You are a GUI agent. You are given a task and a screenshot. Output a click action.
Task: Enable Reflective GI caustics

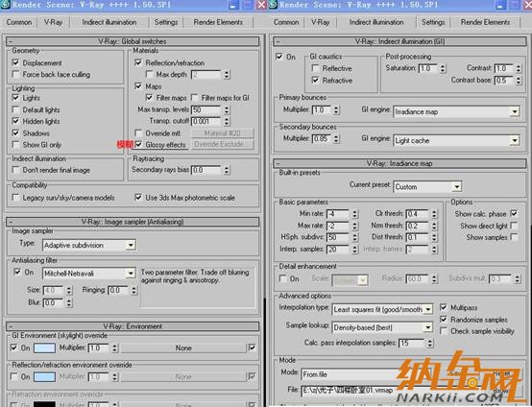[315, 68]
